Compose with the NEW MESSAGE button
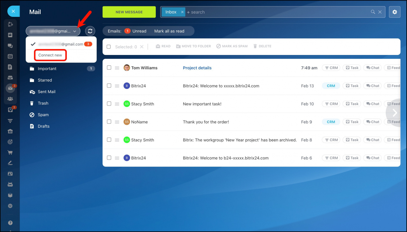Image resolution: width=407 pixels, height=232 pixels. [129, 12]
